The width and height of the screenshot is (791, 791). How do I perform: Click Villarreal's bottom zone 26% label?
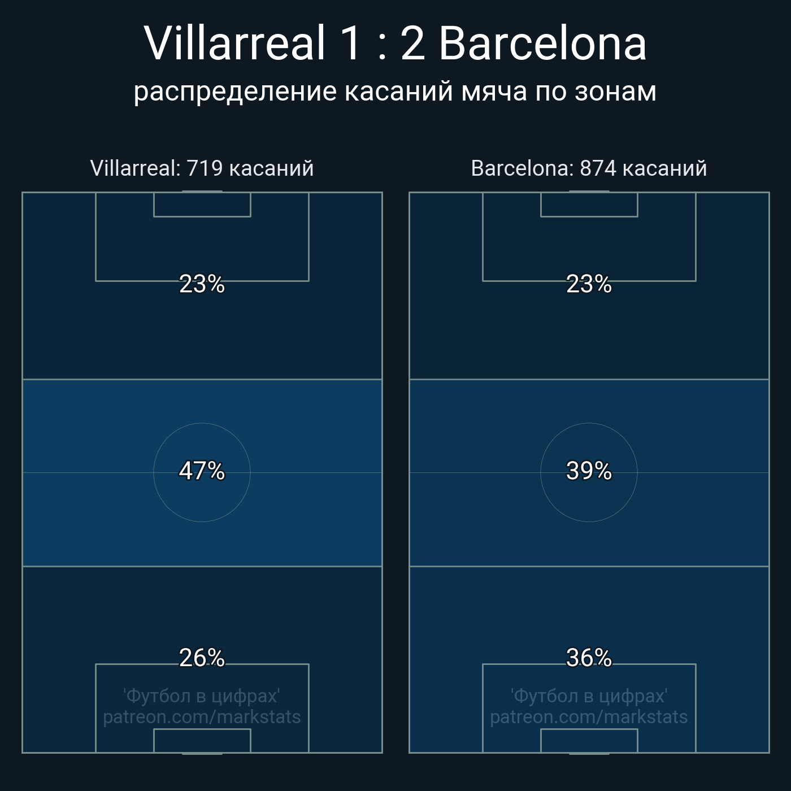pyautogui.click(x=202, y=658)
